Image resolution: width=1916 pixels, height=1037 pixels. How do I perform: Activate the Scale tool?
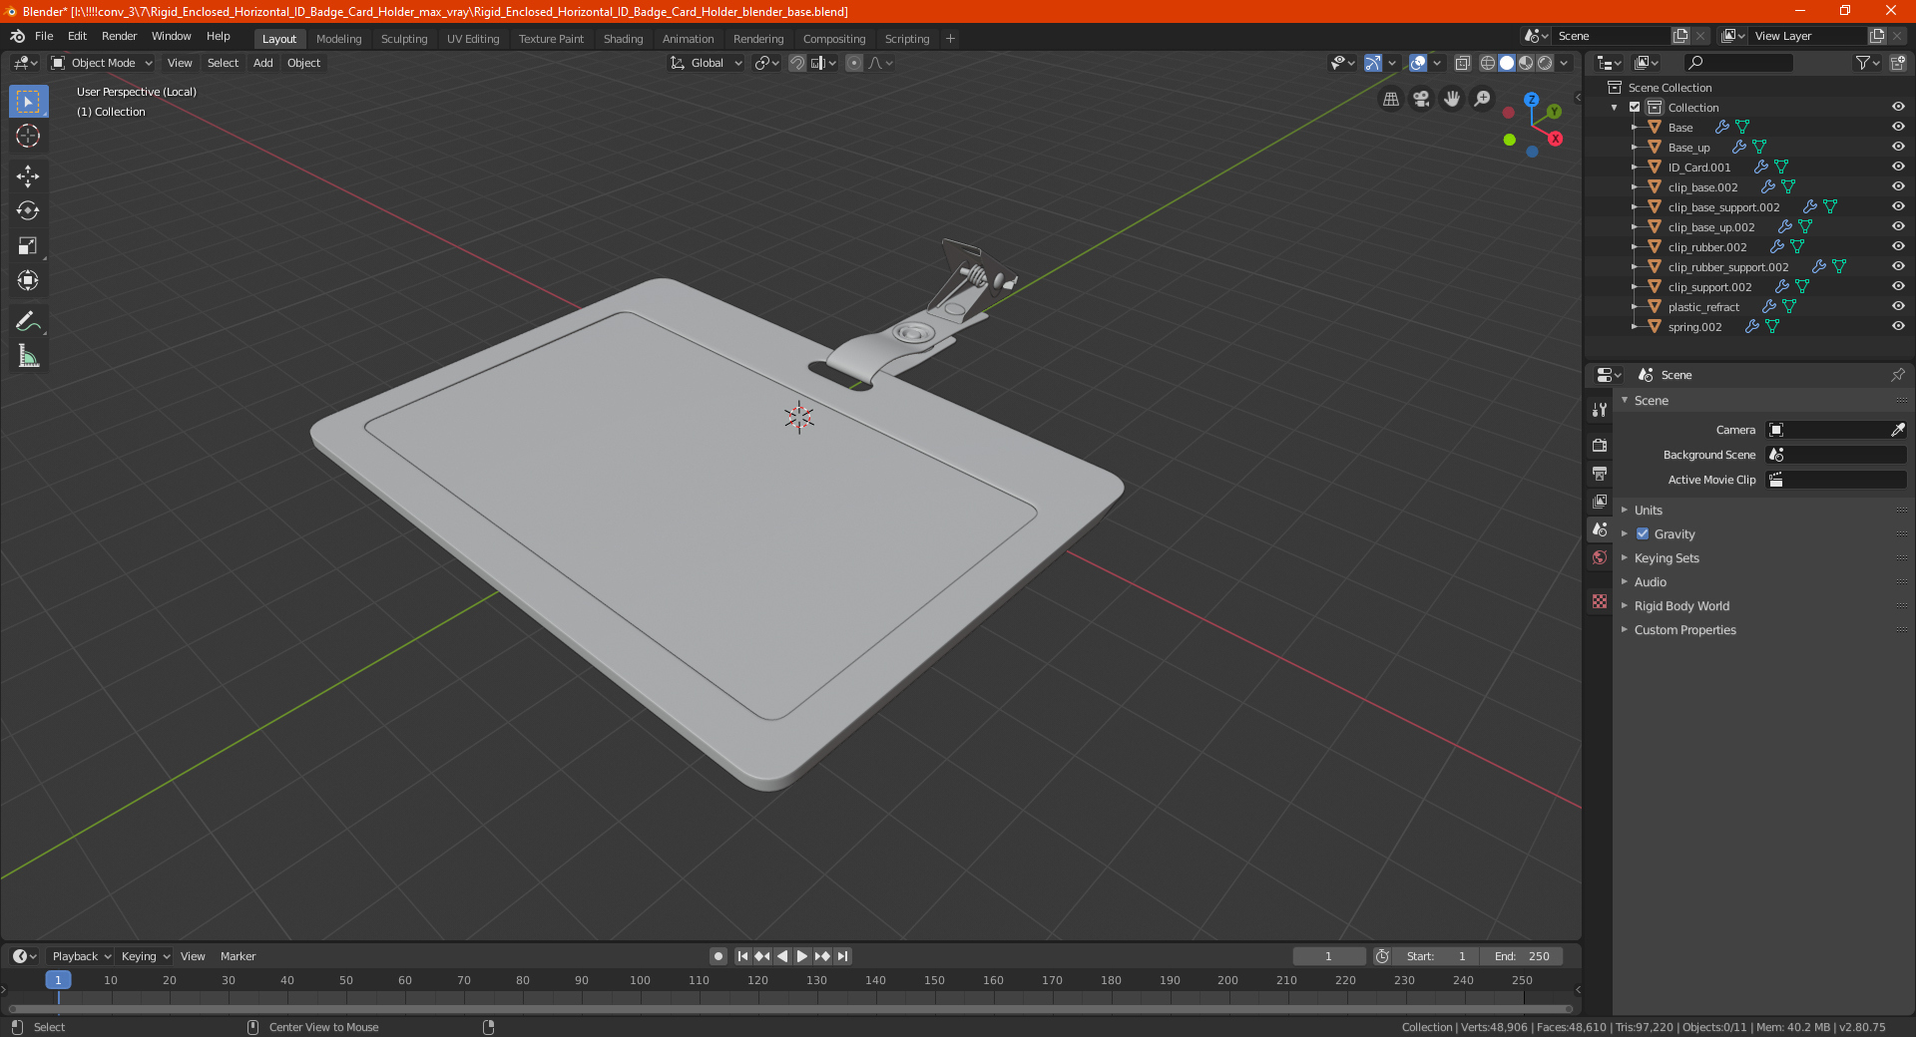pyautogui.click(x=28, y=246)
